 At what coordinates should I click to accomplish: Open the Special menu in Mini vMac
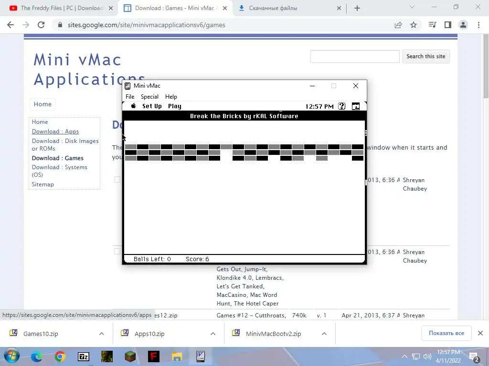click(x=149, y=97)
